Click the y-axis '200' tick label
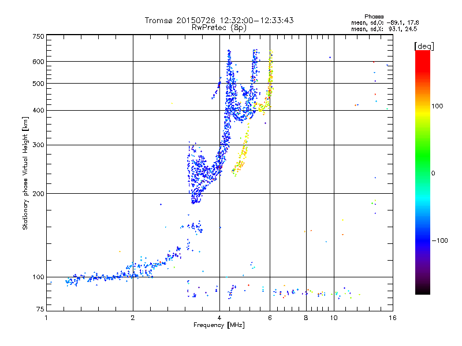 tap(39, 194)
